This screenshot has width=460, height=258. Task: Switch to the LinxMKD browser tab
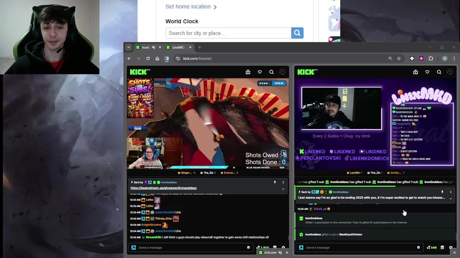(x=178, y=47)
